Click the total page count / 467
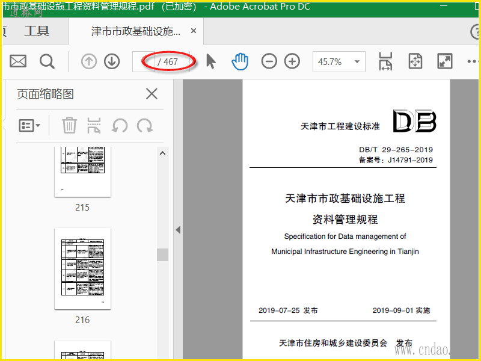 pos(168,62)
